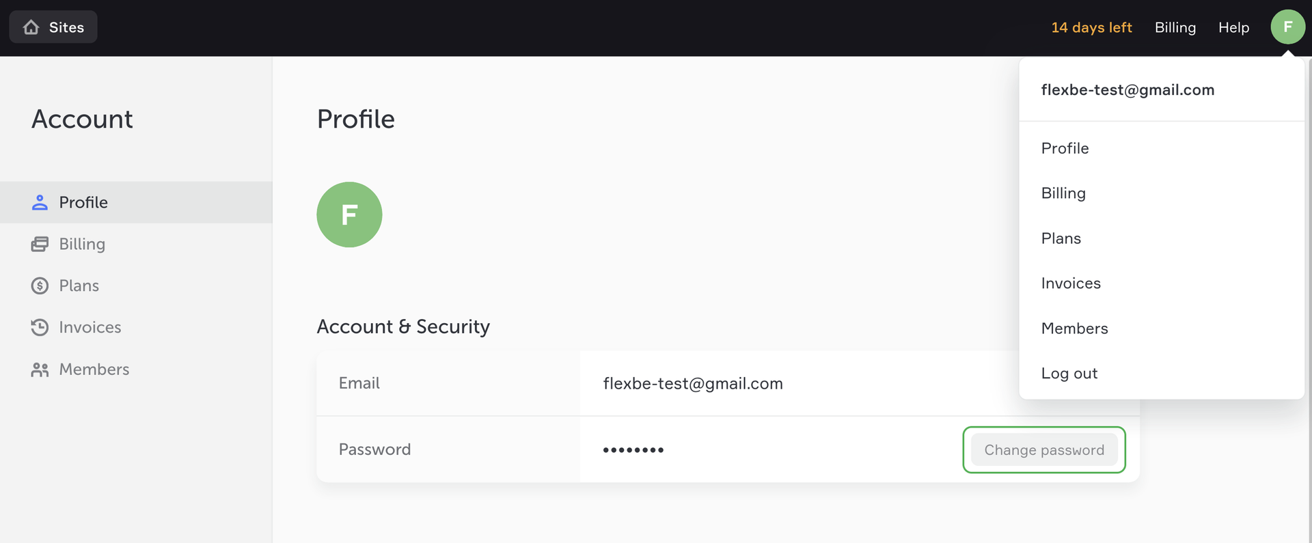Click the masked password field
Image resolution: width=1312 pixels, height=543 pixels.
pyautogui.click(x=633, y=449)
